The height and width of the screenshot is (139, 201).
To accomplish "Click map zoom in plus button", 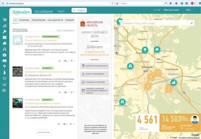I will (x=117, y=53).
